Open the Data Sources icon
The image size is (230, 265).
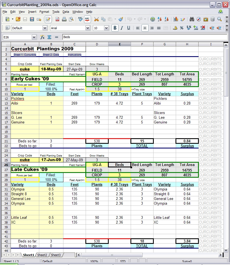pyautogui.click(x=213, y=19)
